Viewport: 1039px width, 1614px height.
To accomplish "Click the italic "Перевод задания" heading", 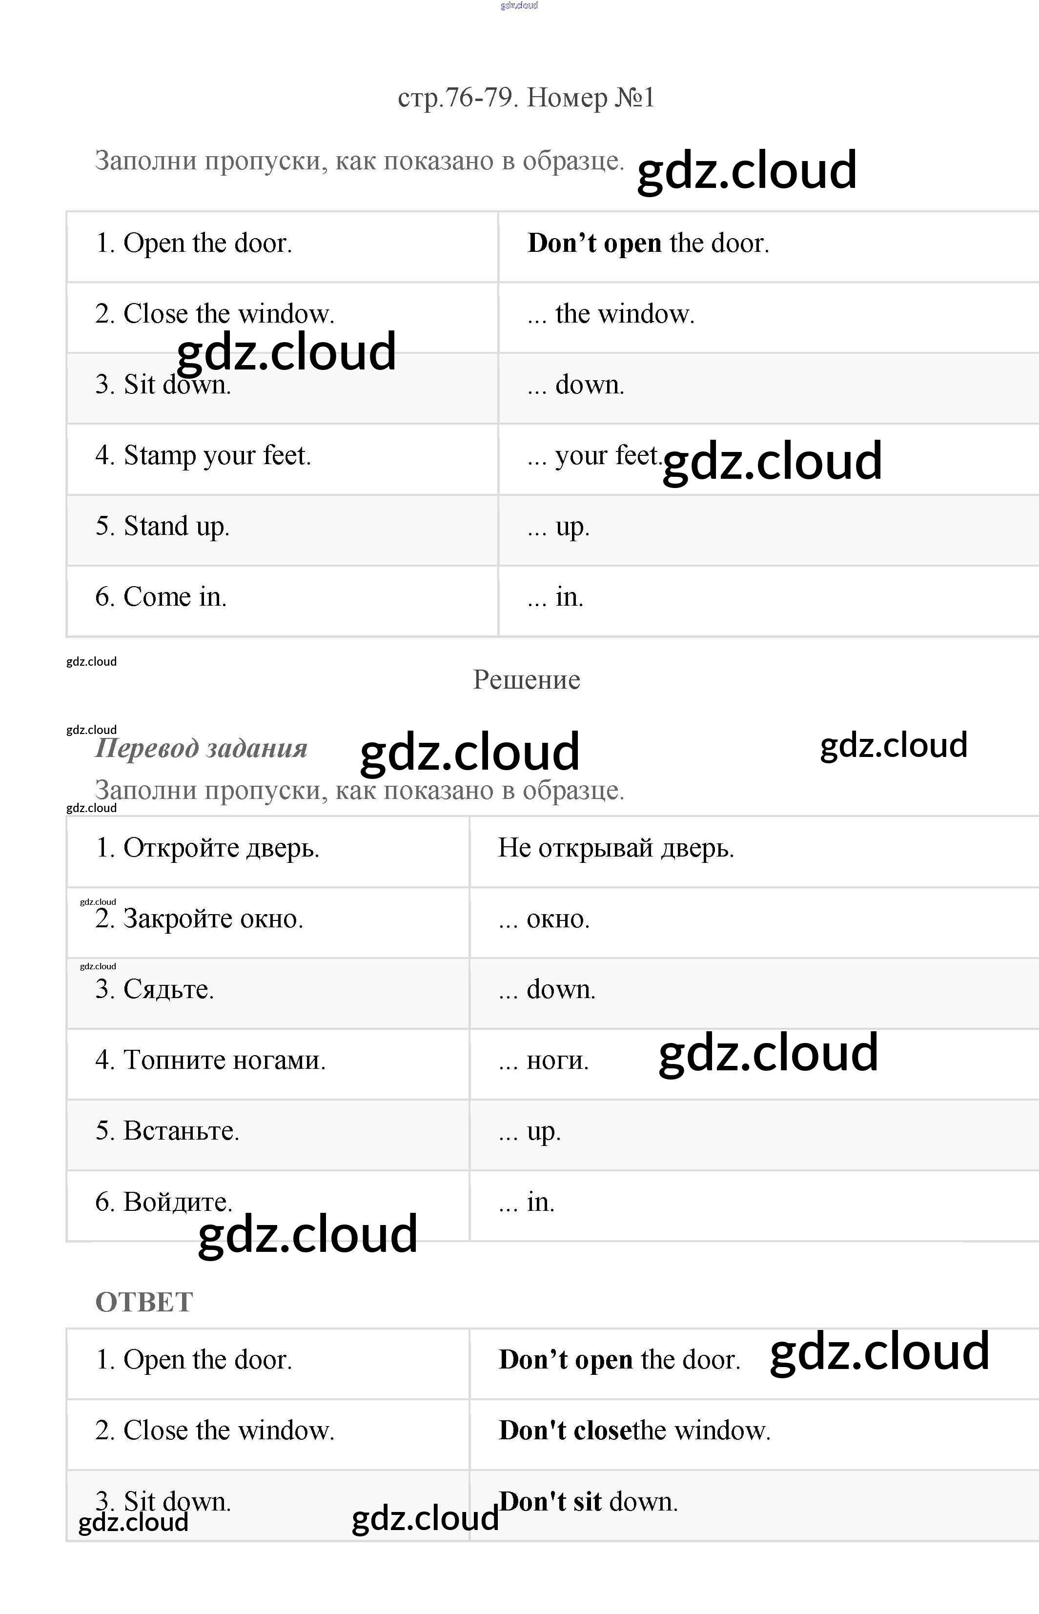I will (201, 748).
